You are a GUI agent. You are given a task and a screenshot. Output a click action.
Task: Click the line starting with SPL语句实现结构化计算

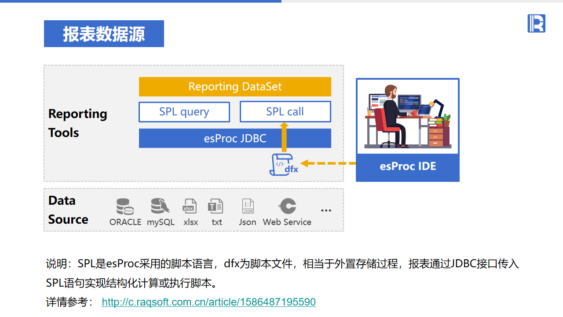[x=132, y=283]
